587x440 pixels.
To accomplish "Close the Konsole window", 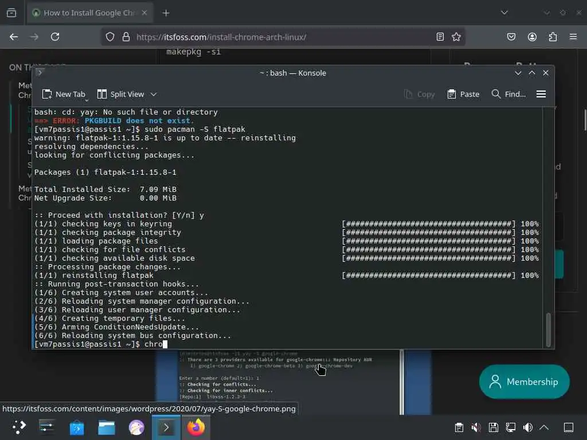I will pyautogui.click(x=546, y=73).
